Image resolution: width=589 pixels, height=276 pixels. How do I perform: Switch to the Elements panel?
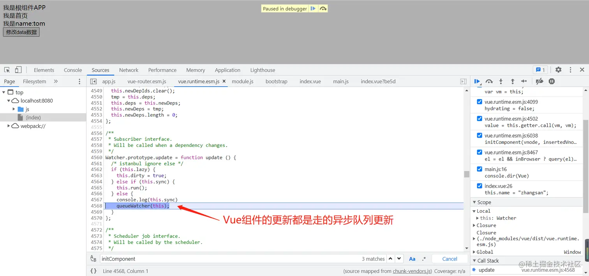[x=44, y=70]
